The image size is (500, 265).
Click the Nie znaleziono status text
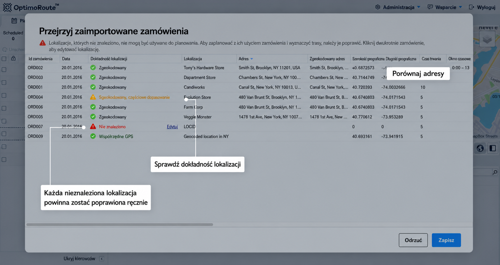pyautogui.click(x=112, y=127)
